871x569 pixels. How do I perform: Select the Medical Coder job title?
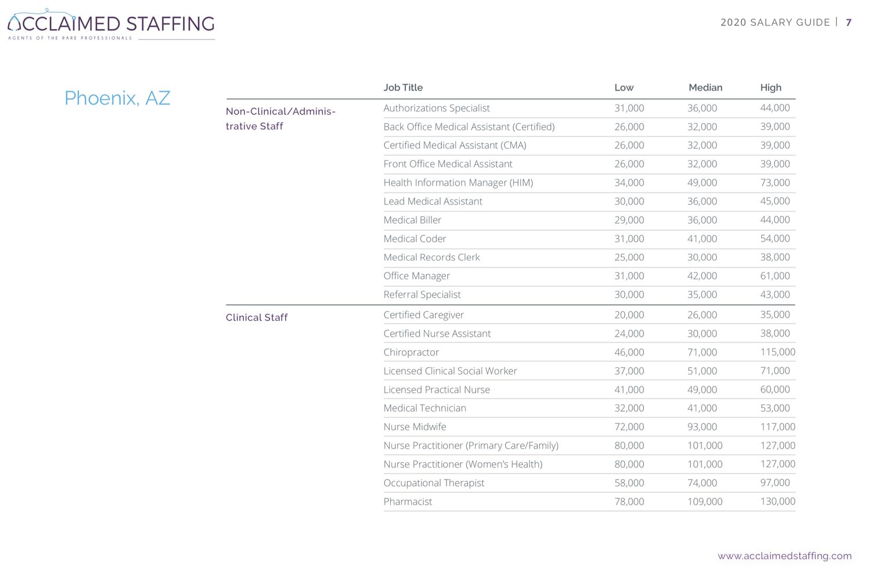415,239
